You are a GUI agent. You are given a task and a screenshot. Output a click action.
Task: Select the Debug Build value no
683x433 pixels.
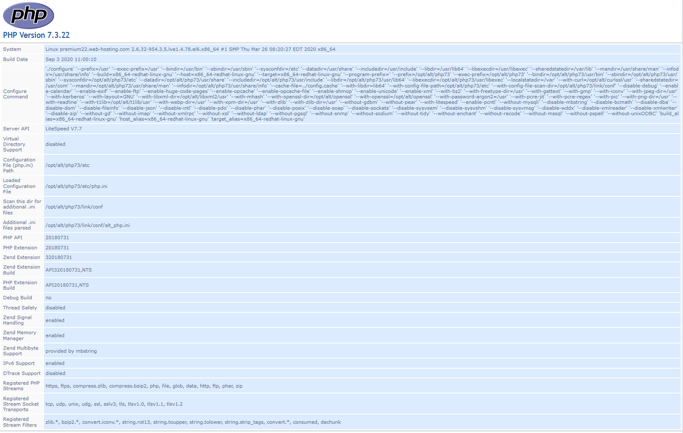pos(49,298)
